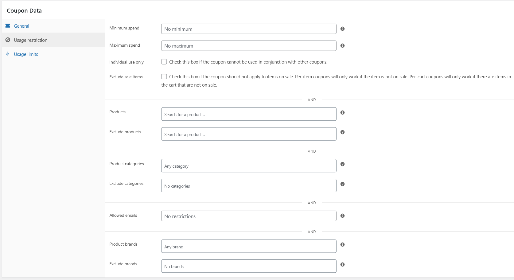Open the Any brand dropdown
The image size is (514, 280).
[248, 246]
